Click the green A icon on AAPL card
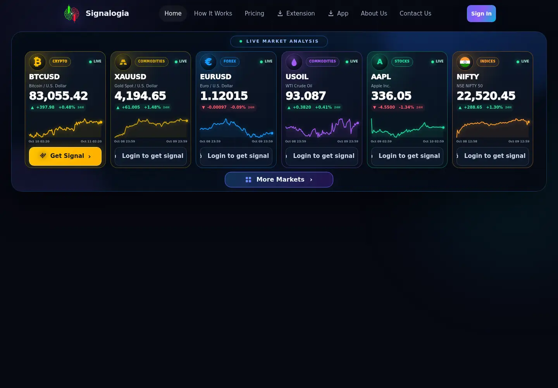The width and height of the screenshot is (558, 388). coord(380,62)
